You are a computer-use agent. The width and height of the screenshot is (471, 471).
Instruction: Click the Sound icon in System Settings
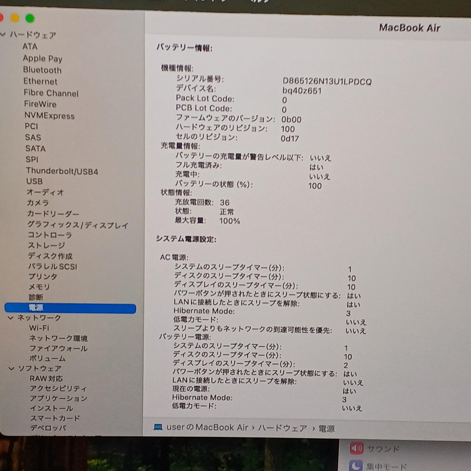356,448
